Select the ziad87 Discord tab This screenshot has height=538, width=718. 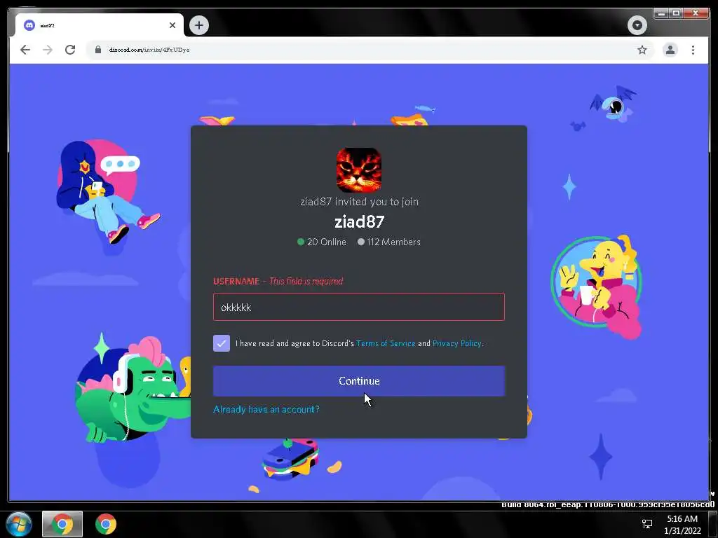[100, 25]
